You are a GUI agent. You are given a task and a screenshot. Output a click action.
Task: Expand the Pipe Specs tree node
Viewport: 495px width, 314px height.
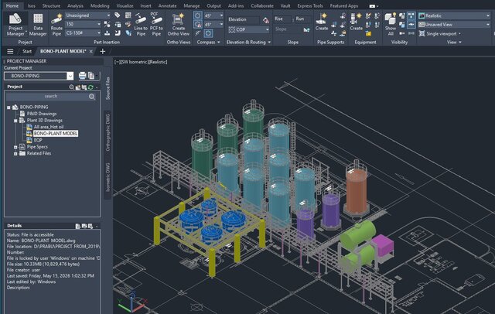point(15,147)
